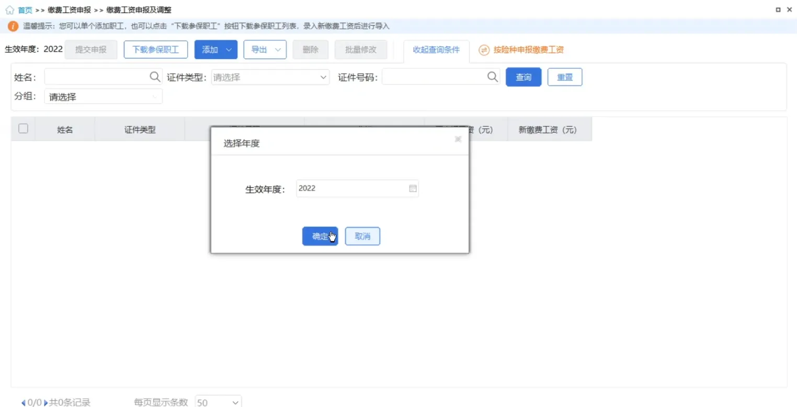Click the 证件类型 column header
This screenshot has width=797, height=407.
coord(140,130)
